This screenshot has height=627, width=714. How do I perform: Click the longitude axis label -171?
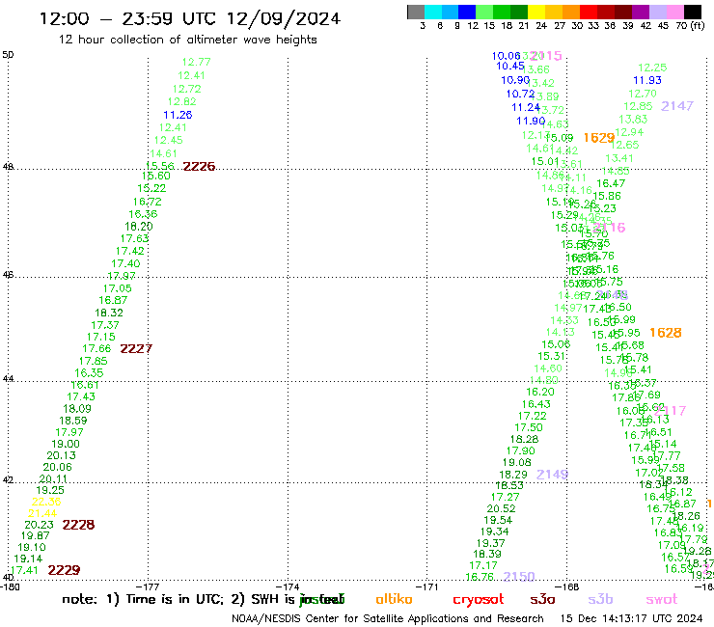tap(427, 587)
